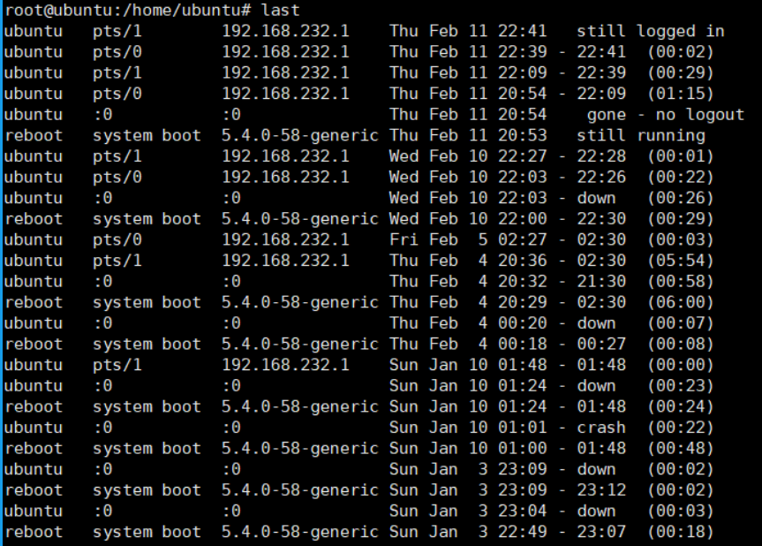The width and height of the screenshot is (762, 546).
Task: Select the '(00:24)' reboot duration
Action: 680,407
